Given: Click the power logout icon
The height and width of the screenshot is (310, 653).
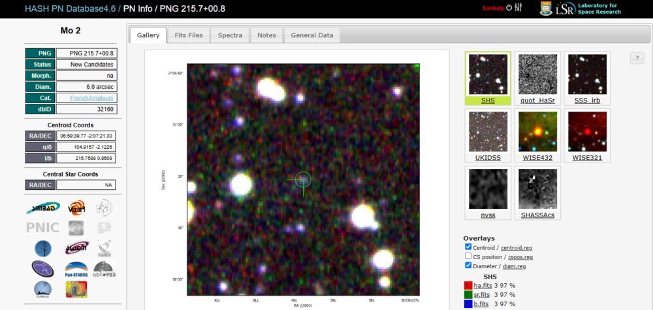Looking at the screenshot, I should click(x=509, y=7).
